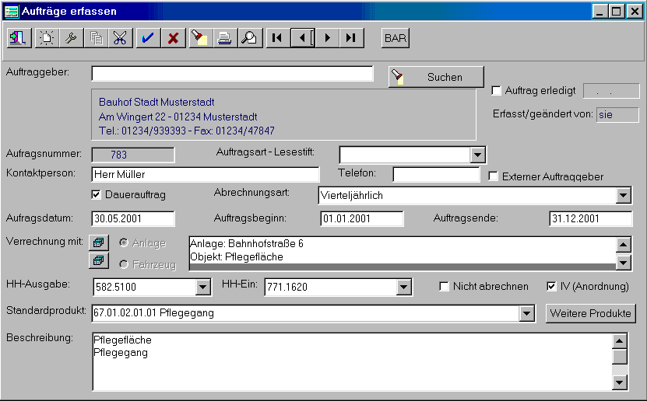Jump to the first record
The height and width of the screenshot is (401, 647).
[277, 38]
